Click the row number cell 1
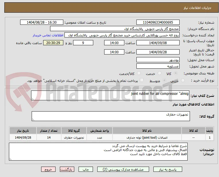 coord(210,138)
